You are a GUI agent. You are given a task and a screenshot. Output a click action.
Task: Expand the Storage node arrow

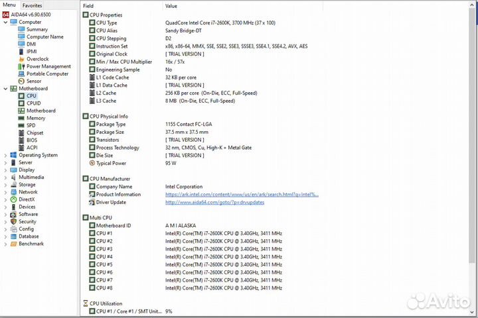(5, 185)
